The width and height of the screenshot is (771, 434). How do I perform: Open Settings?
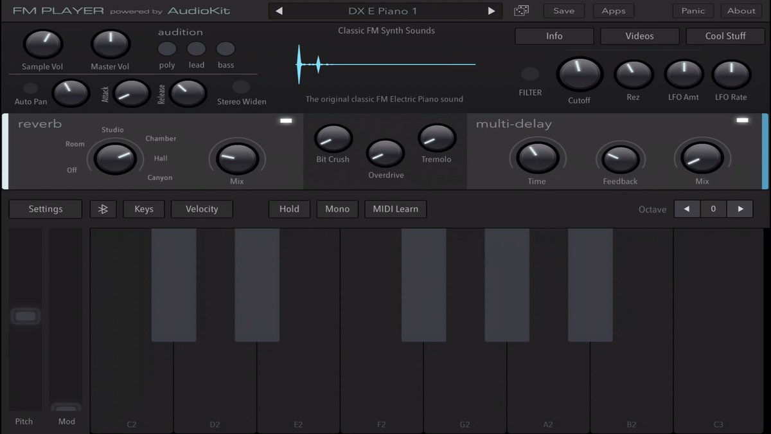point(46,209)
